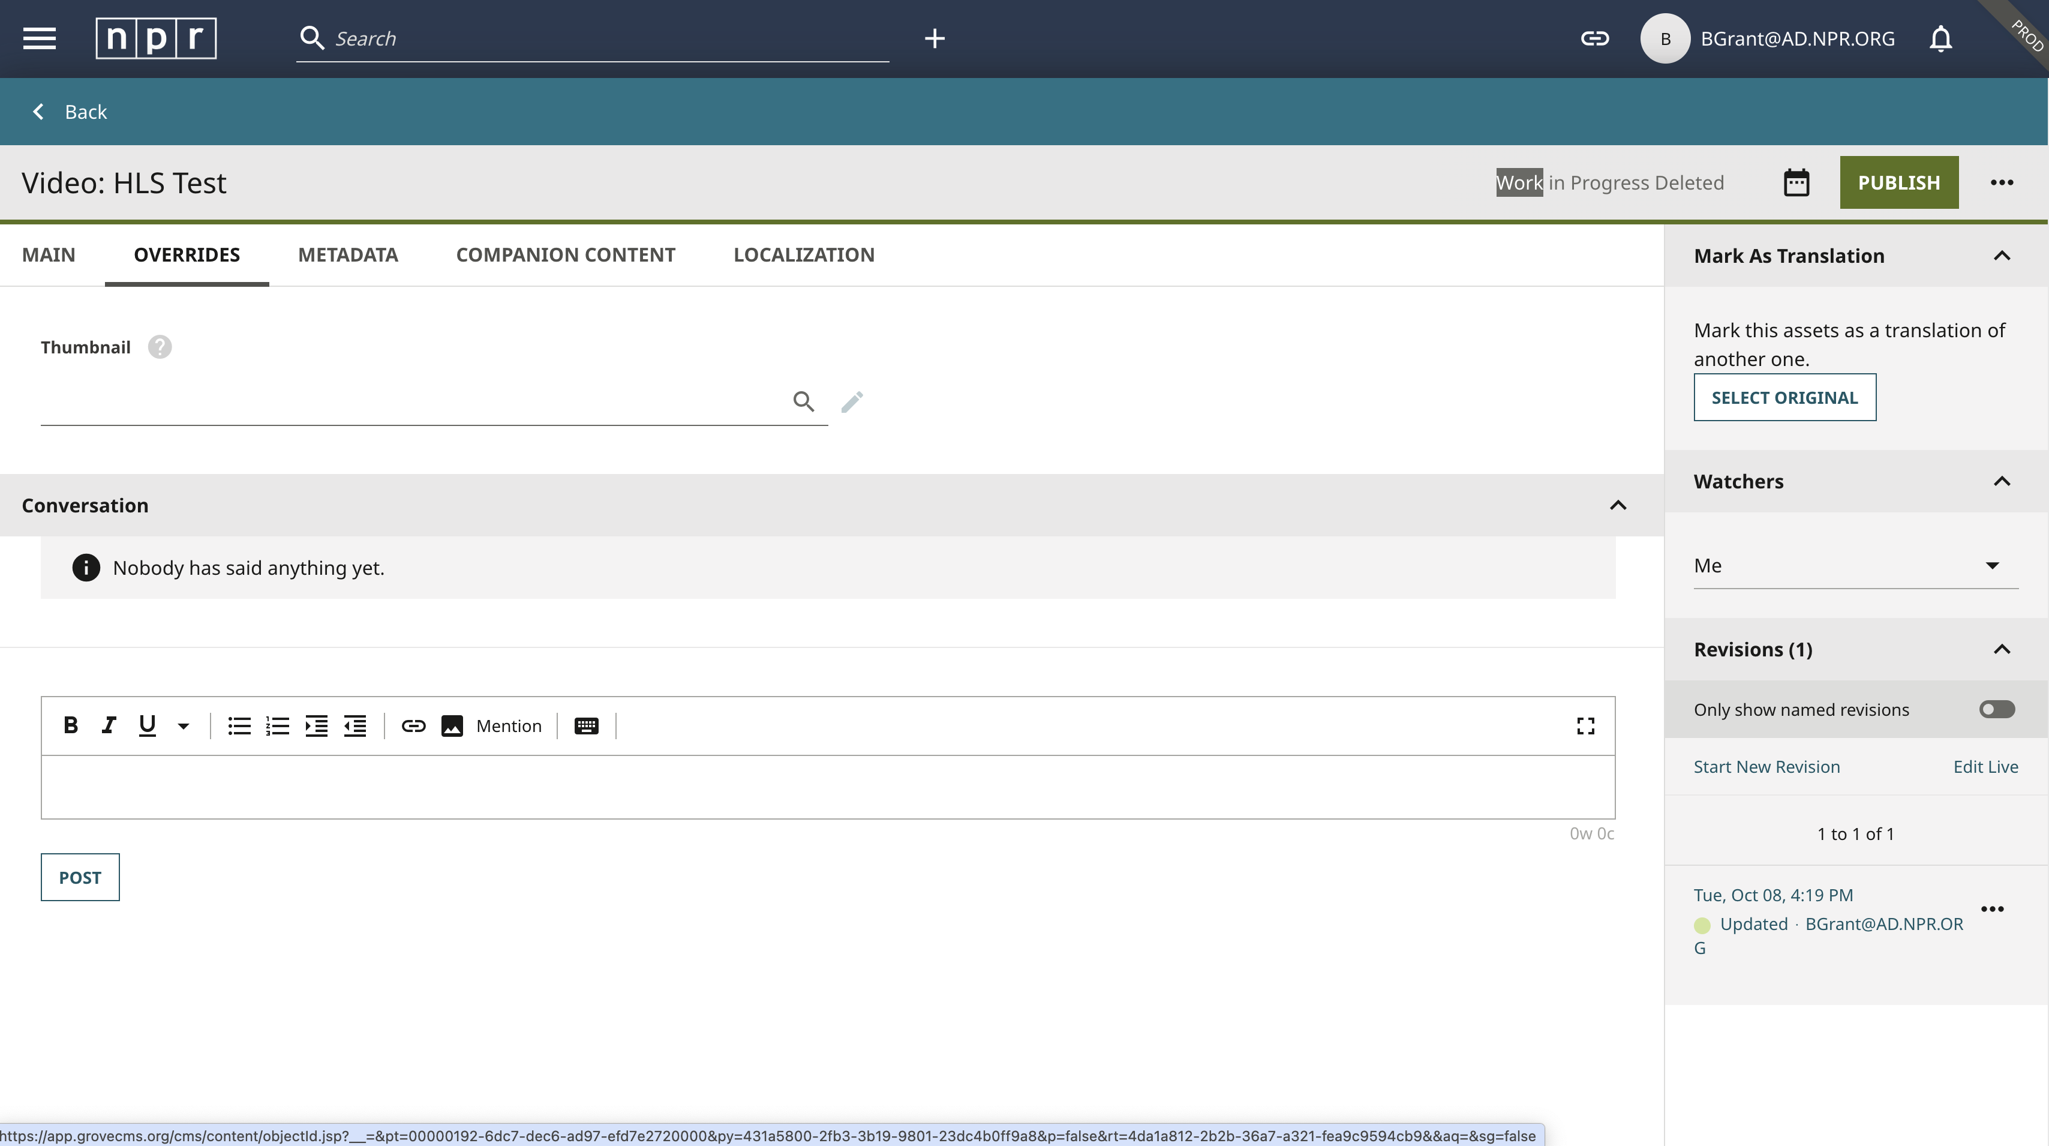Click the 0w 0c word count
The width and height of the screenshot is (2049, 1146).
tap(1591, 833)
